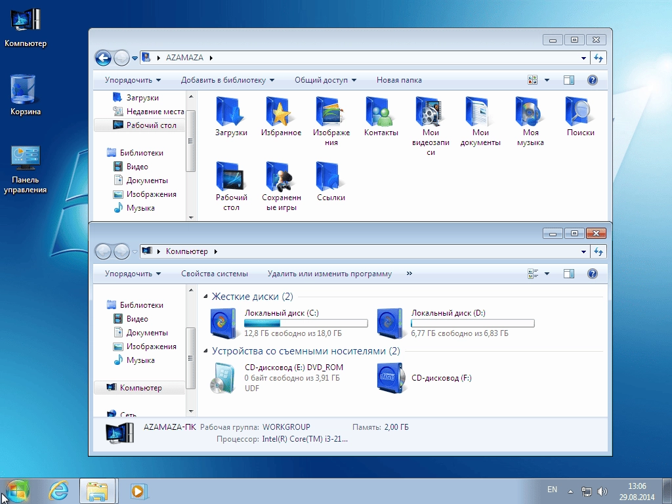The image size is (672, 504).
Task: Select Документы in Компьютер window sidebar
Action: (x=140, y=333)
